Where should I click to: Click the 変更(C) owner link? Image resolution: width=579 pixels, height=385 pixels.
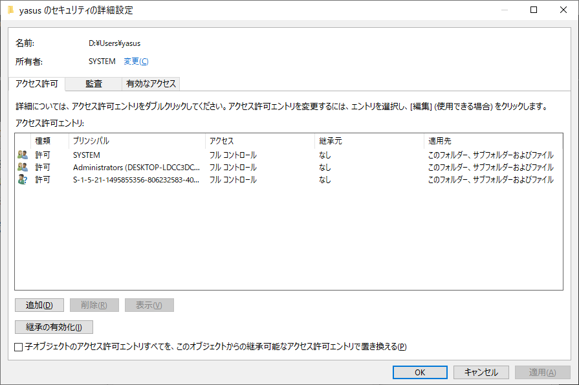click(x=136, y=61)
